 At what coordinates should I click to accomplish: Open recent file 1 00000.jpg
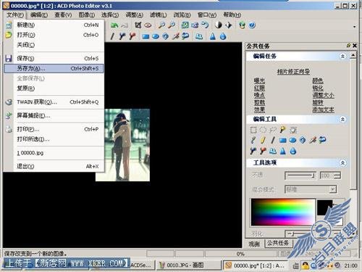(x=54, y=153)
